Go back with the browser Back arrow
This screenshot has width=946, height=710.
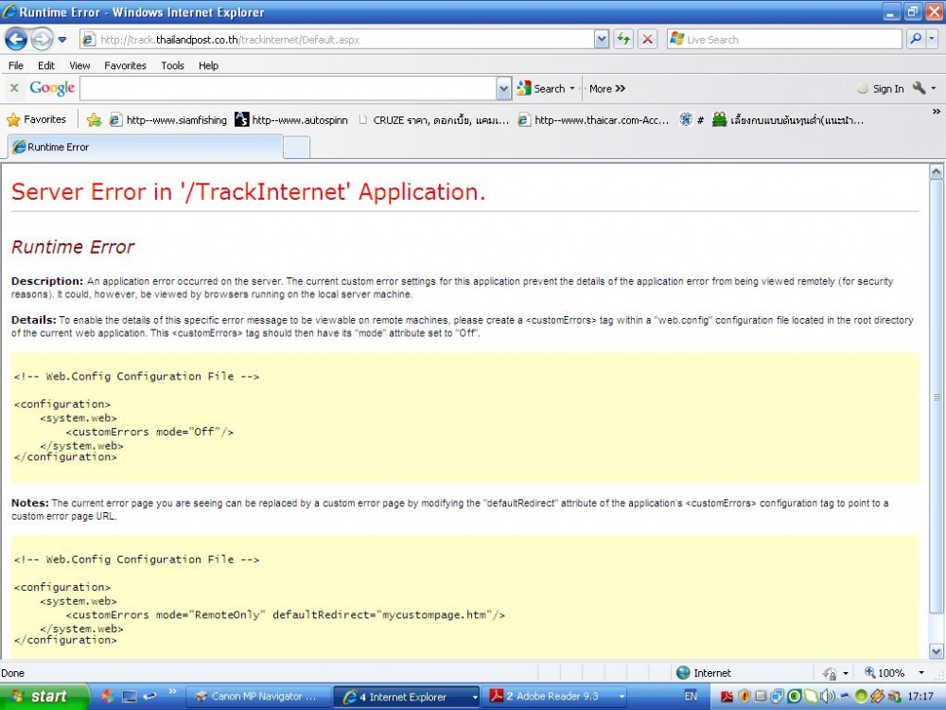pos(16,40)
